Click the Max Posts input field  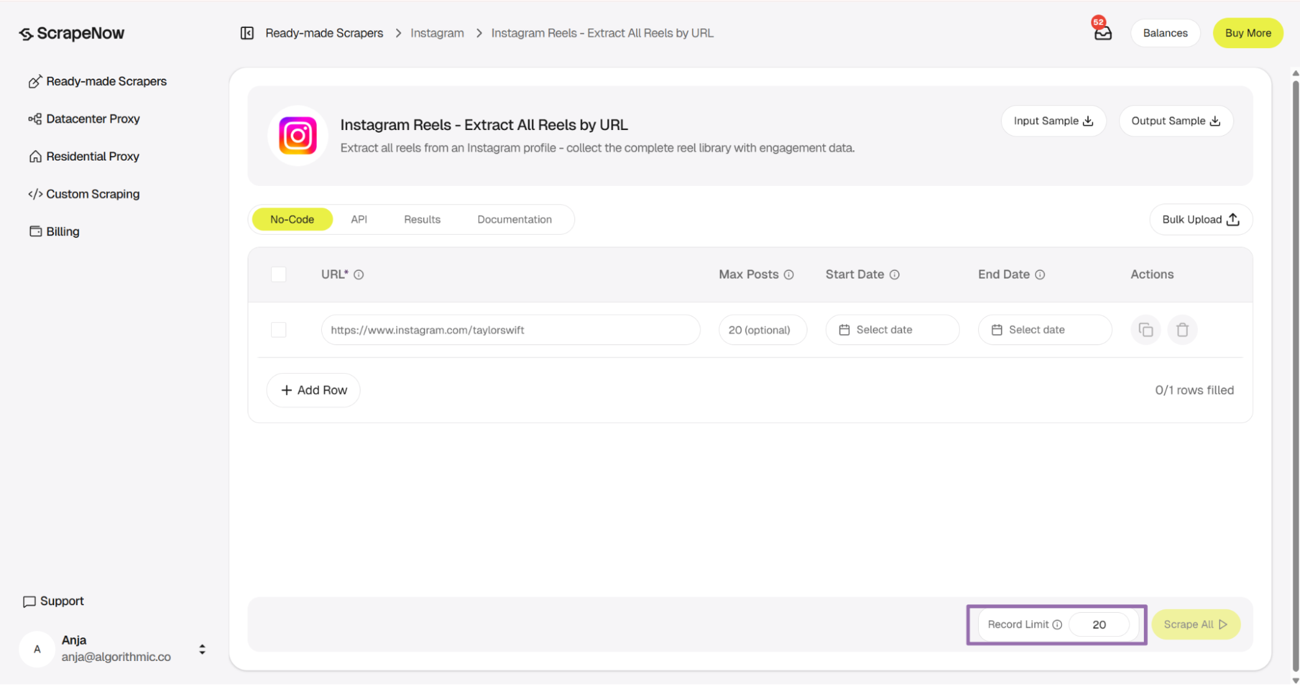pos(763,330)
